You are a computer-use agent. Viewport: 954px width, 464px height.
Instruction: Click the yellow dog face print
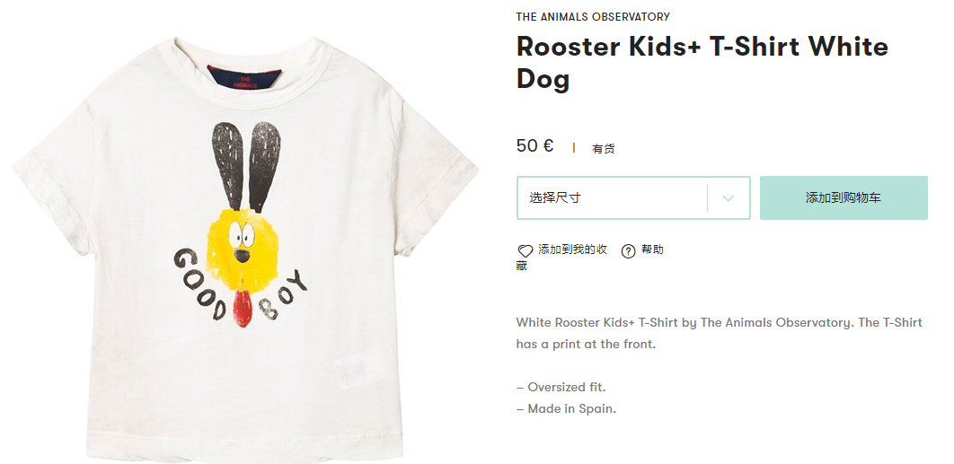[243, 246]
